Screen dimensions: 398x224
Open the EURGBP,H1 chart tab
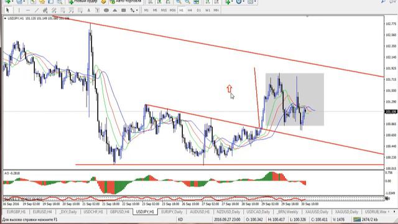coord(16,212)
